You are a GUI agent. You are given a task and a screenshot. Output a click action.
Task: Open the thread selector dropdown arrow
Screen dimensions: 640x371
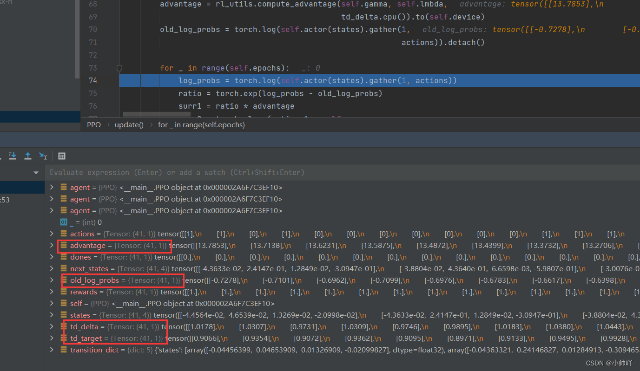click(36, 173)
